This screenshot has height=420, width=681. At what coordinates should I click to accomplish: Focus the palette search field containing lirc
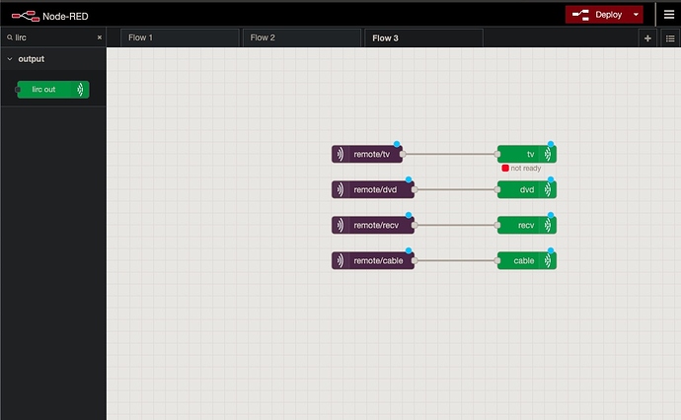[x=54, y=37]
